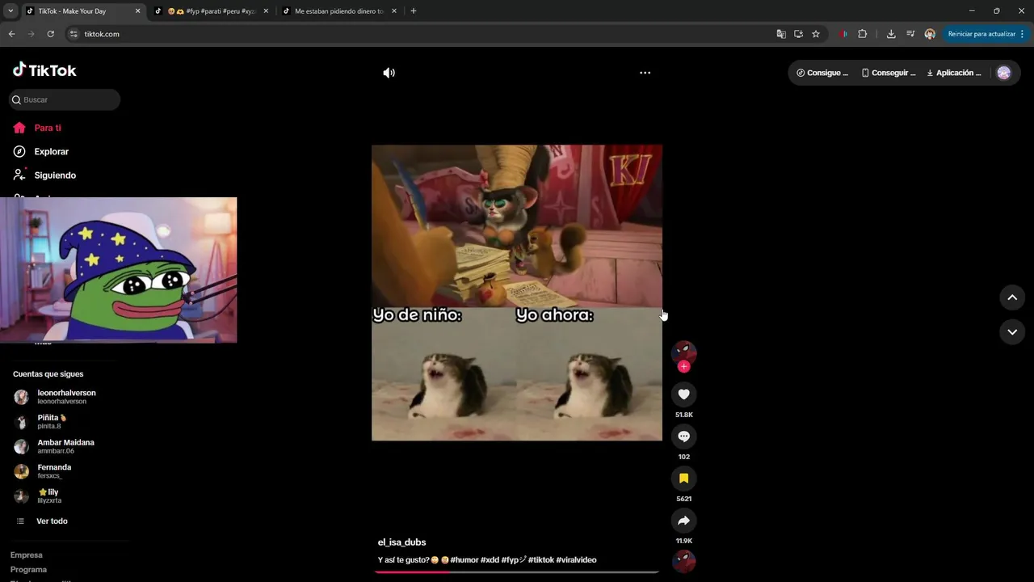Switch to the #fyp #parati #peru tab
Viewport: 1034px width, 582px height.
click(210, 11)
